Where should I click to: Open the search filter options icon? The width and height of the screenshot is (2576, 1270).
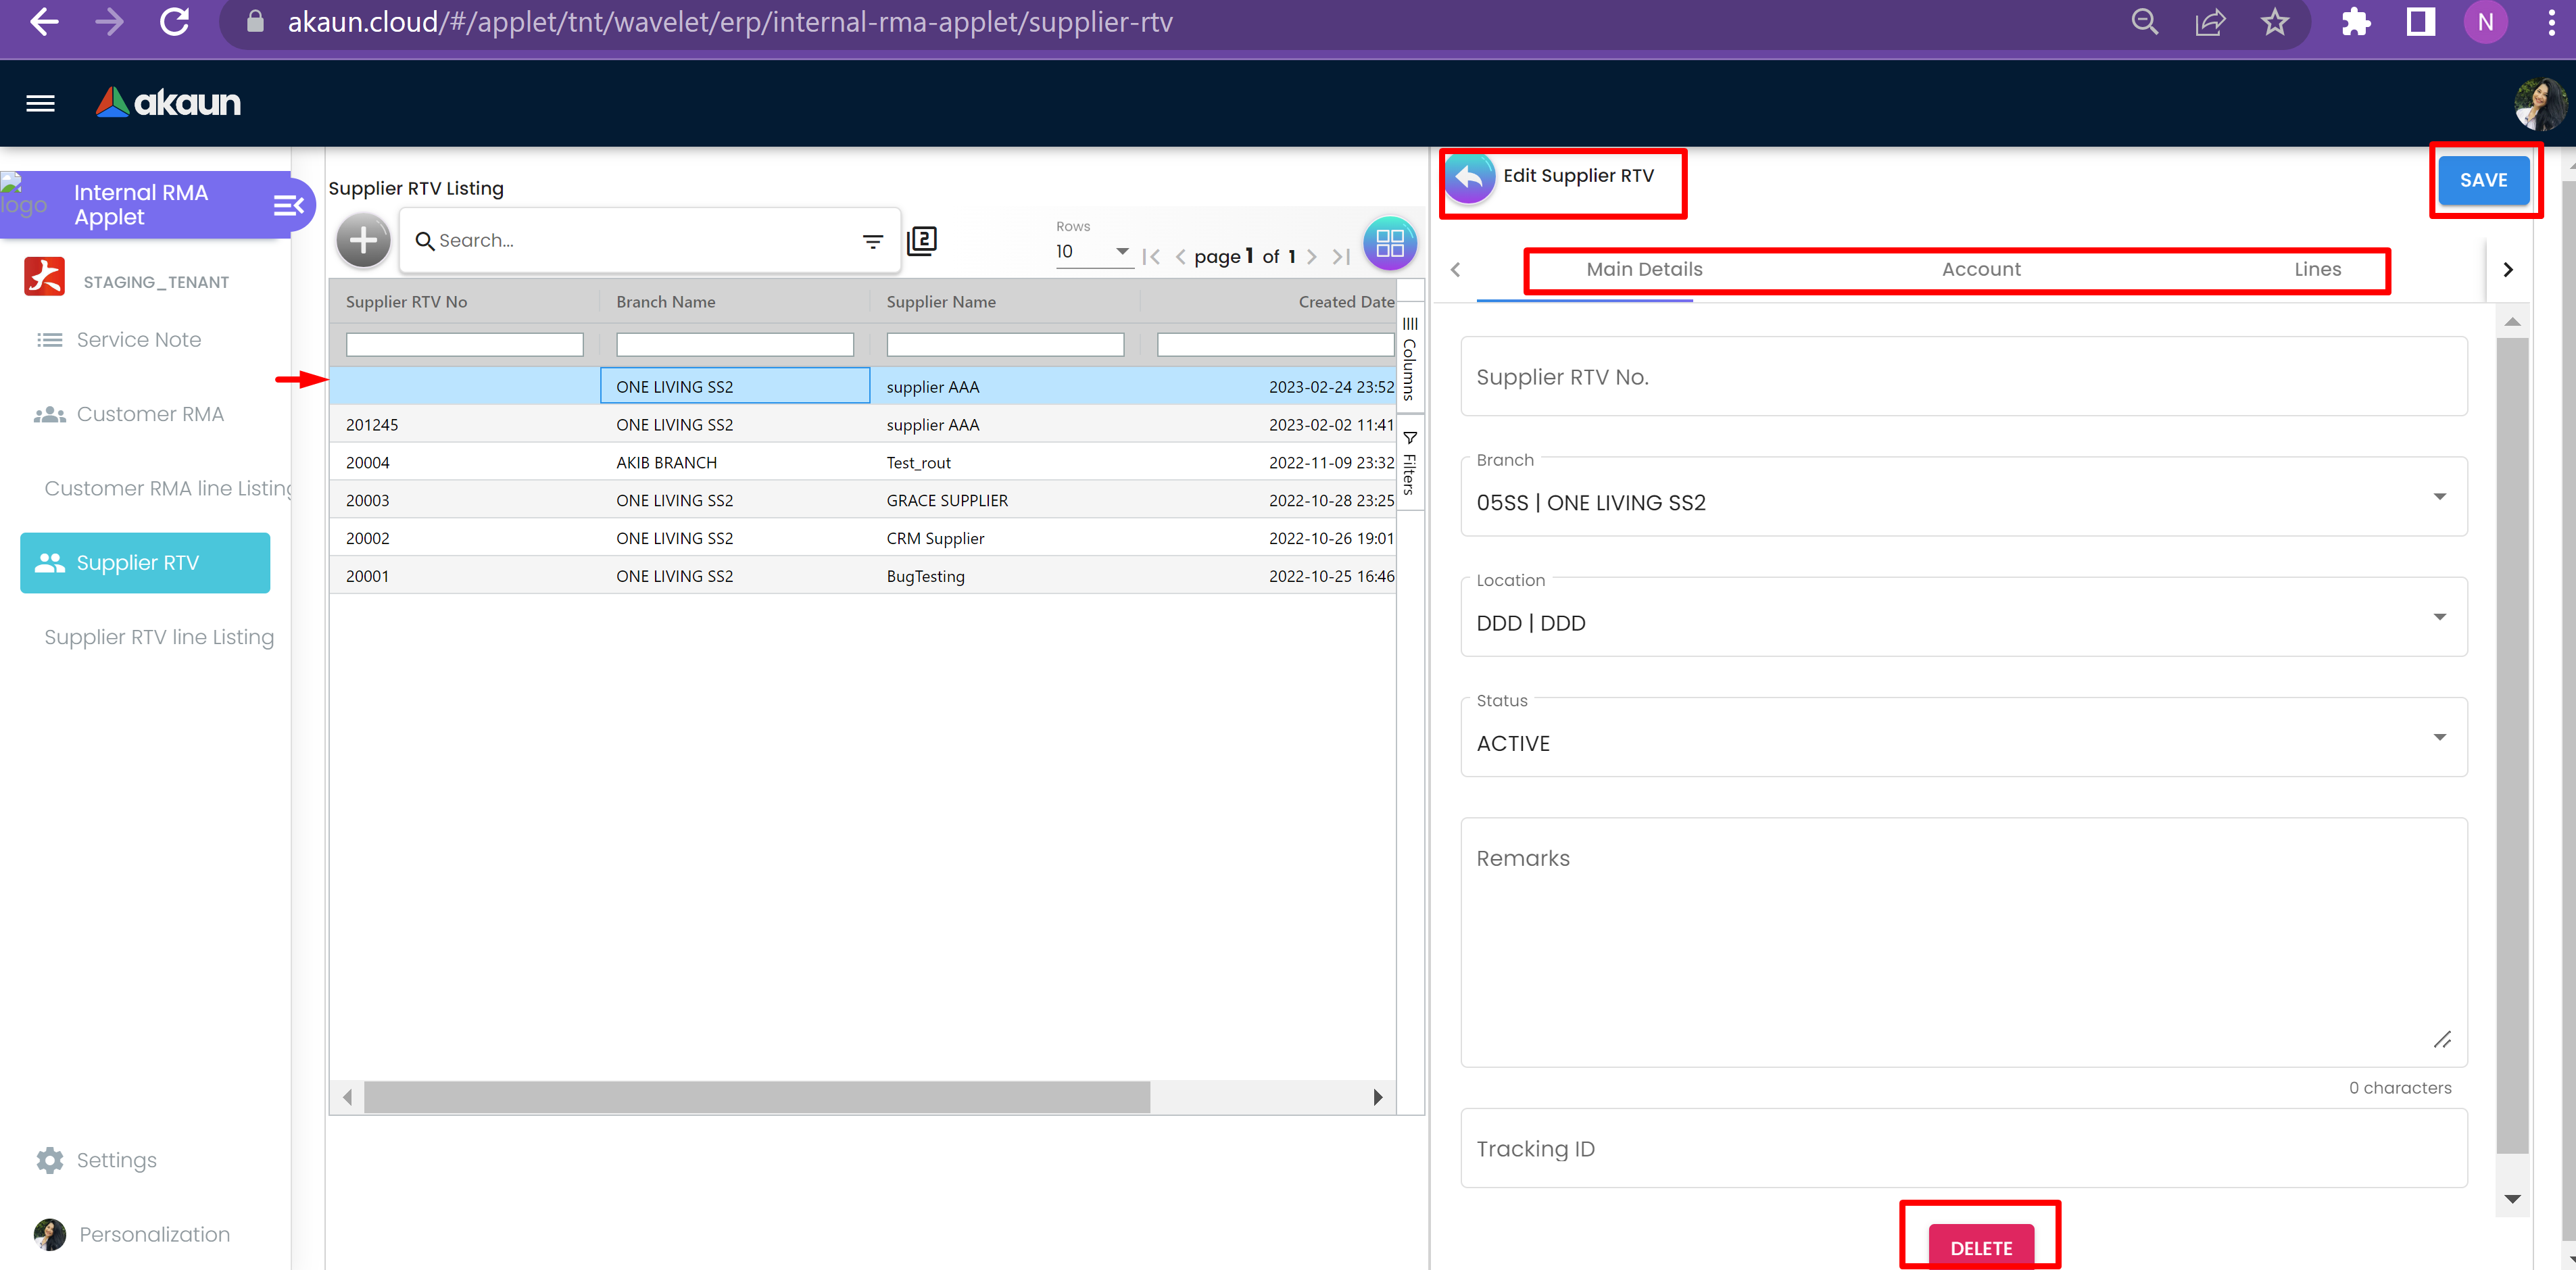tap(872, 241)
